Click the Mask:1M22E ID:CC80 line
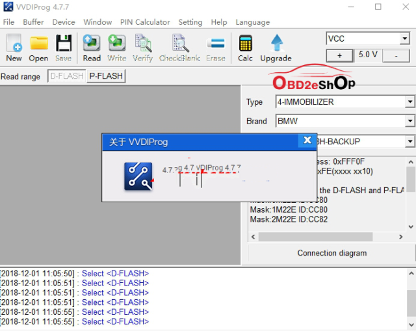The height and width of the screenshot is (331, 416). pyautogui.click(x=289, y=209)
